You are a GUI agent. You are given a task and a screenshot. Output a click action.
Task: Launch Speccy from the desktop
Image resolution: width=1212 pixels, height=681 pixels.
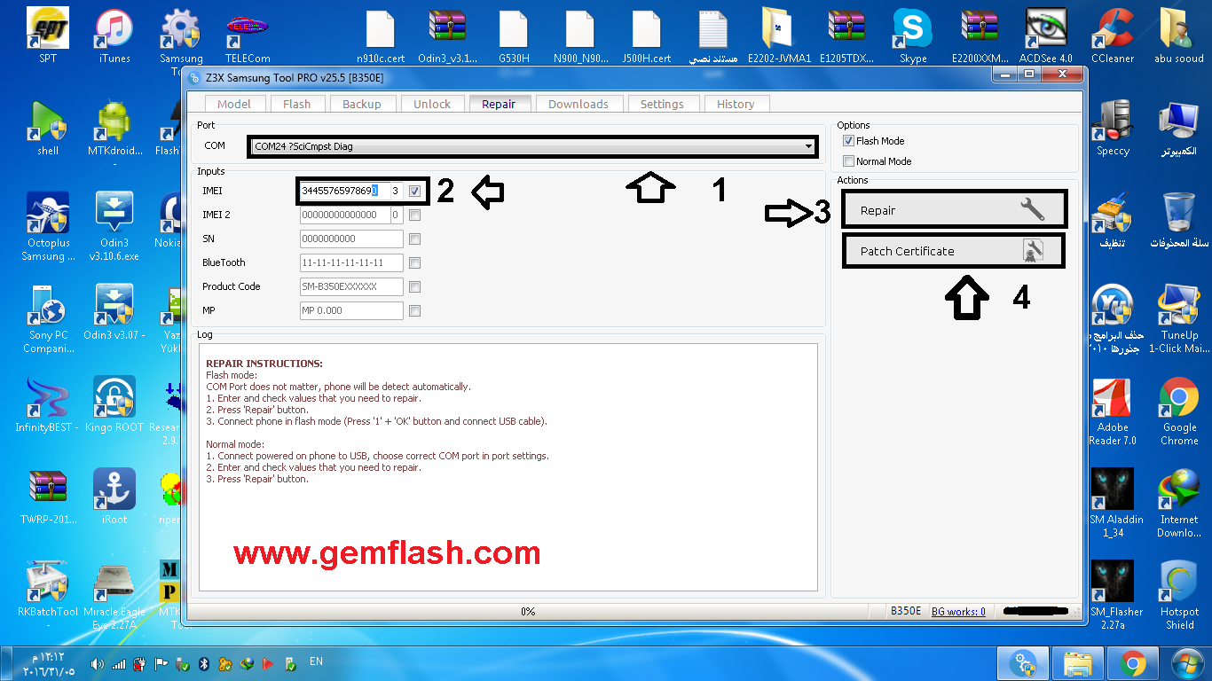tap(1113, 128)
